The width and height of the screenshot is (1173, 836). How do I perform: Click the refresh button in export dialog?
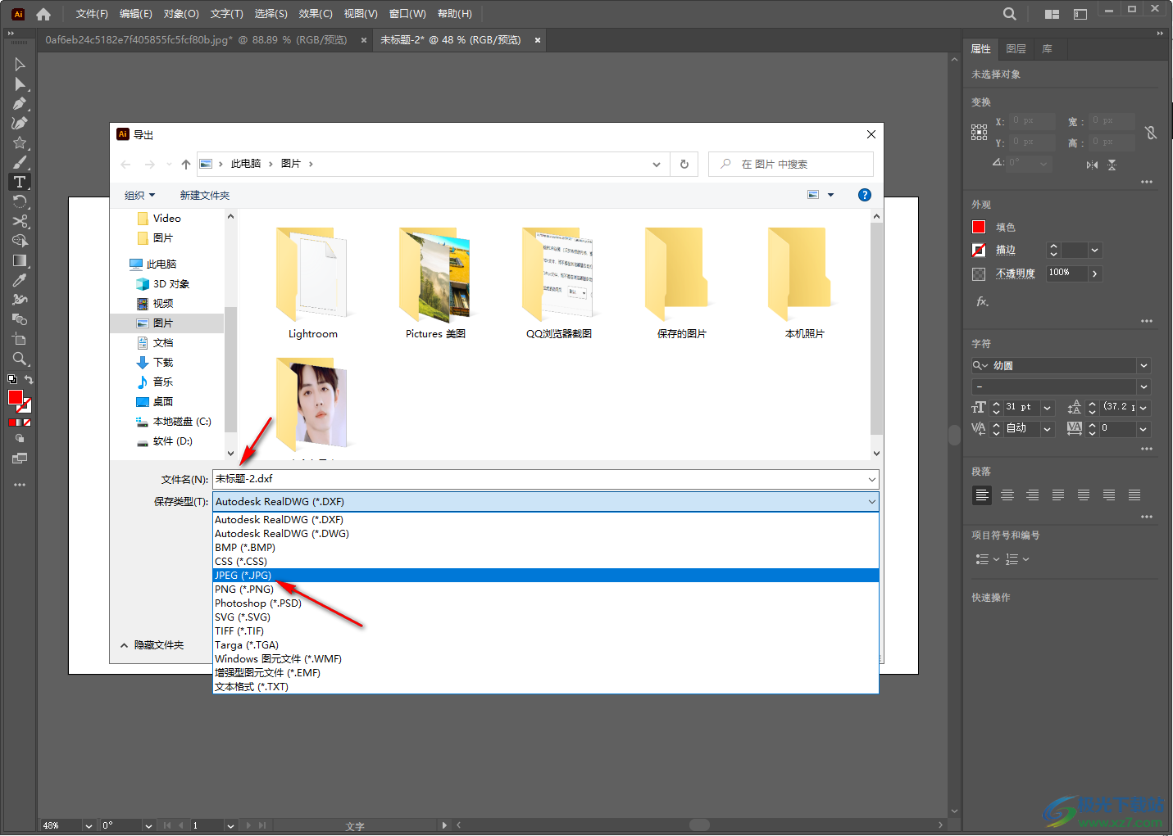coord(684,164)
